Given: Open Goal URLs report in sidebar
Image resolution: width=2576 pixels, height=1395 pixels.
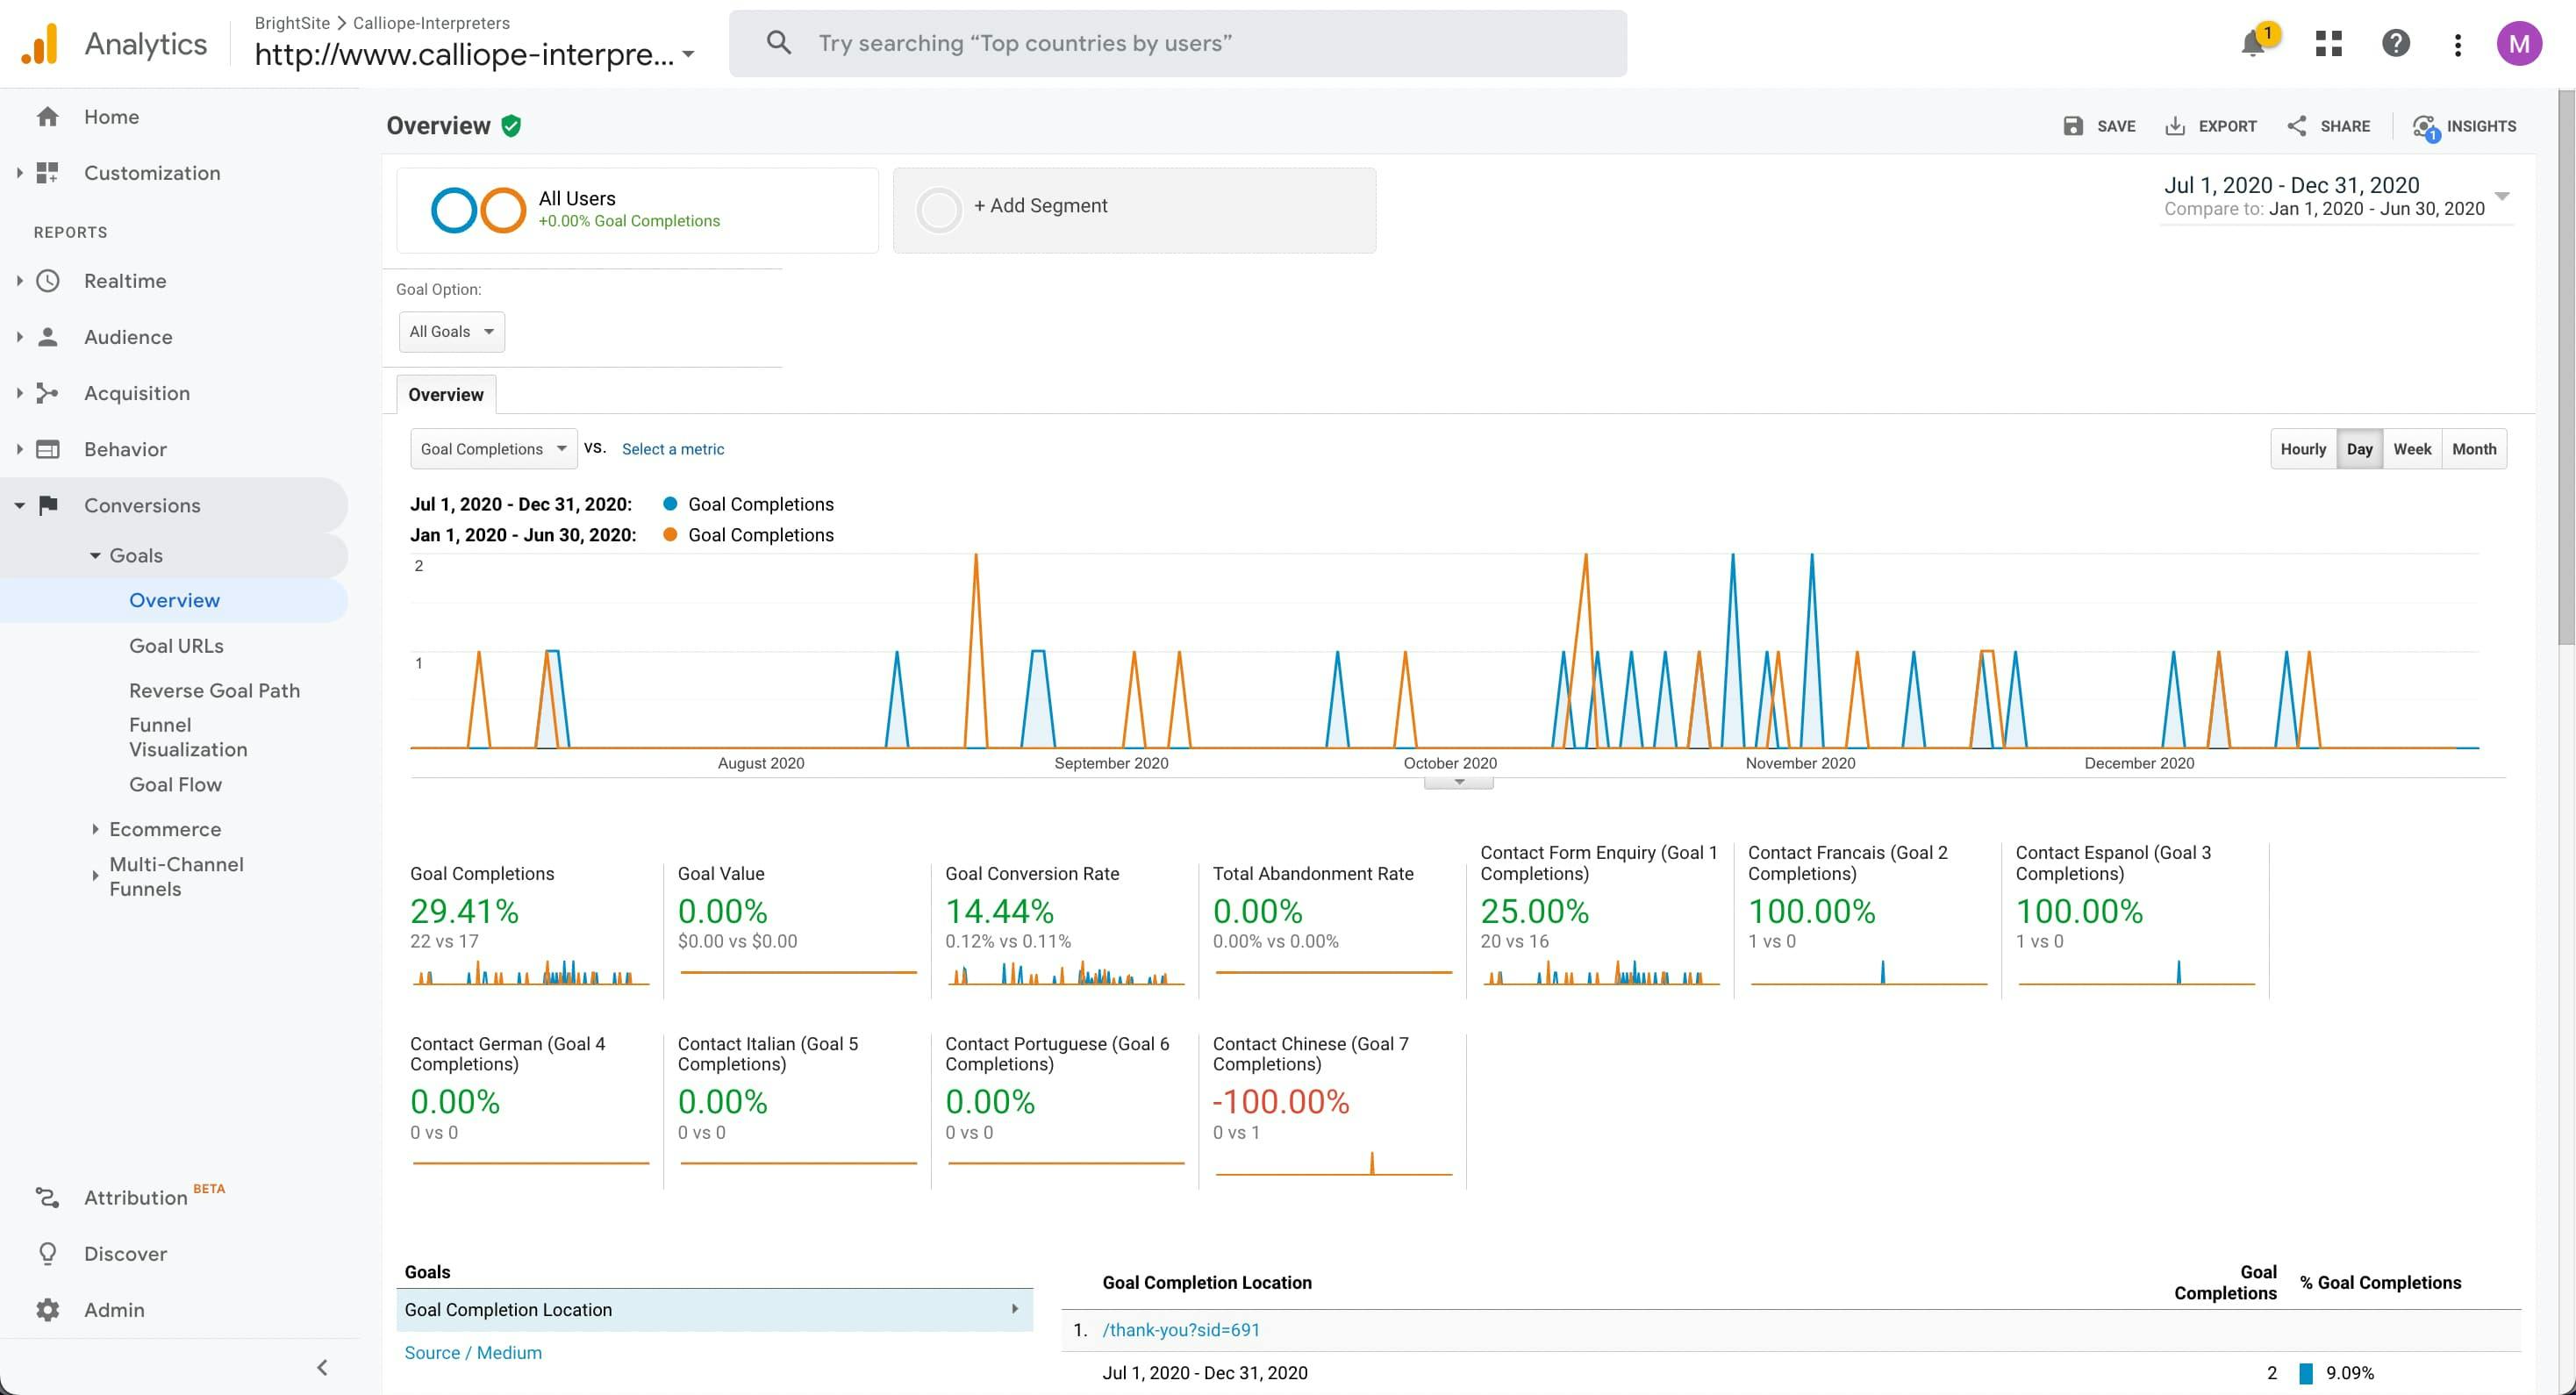Looking at the screenshot, I should tap(176, 646).
